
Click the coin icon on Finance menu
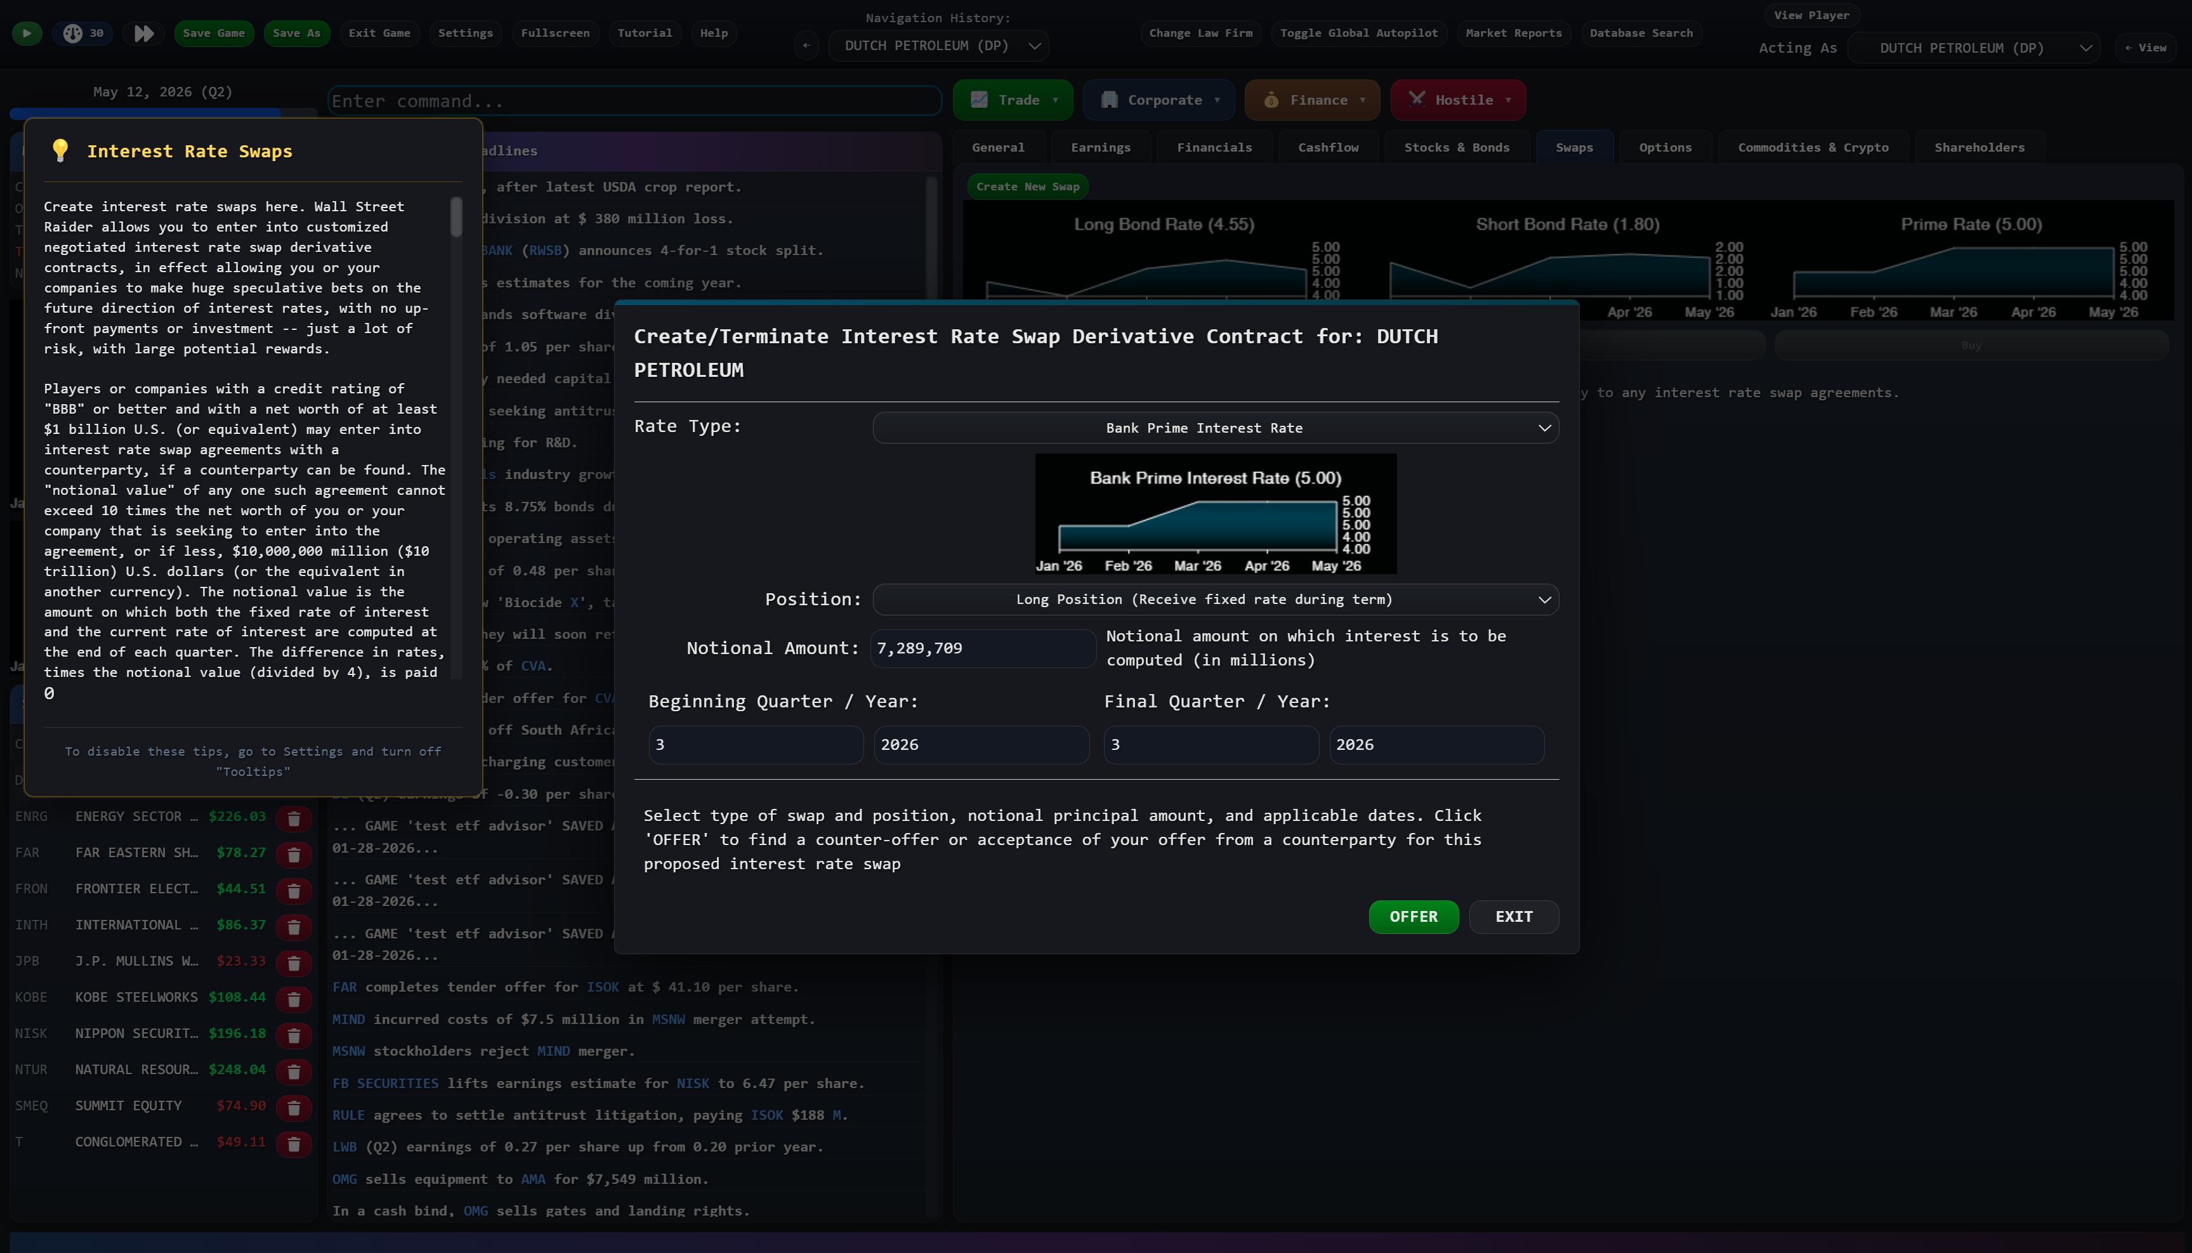pyautogui.click(x=1272, y=100)
